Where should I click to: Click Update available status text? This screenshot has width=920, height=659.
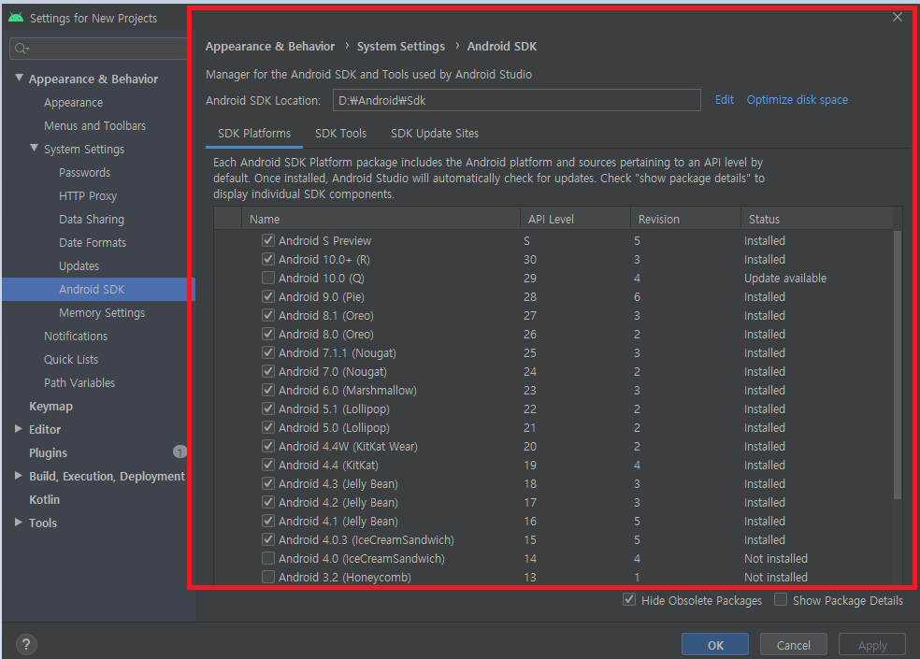pyautogui.click(x=785, y=278)
